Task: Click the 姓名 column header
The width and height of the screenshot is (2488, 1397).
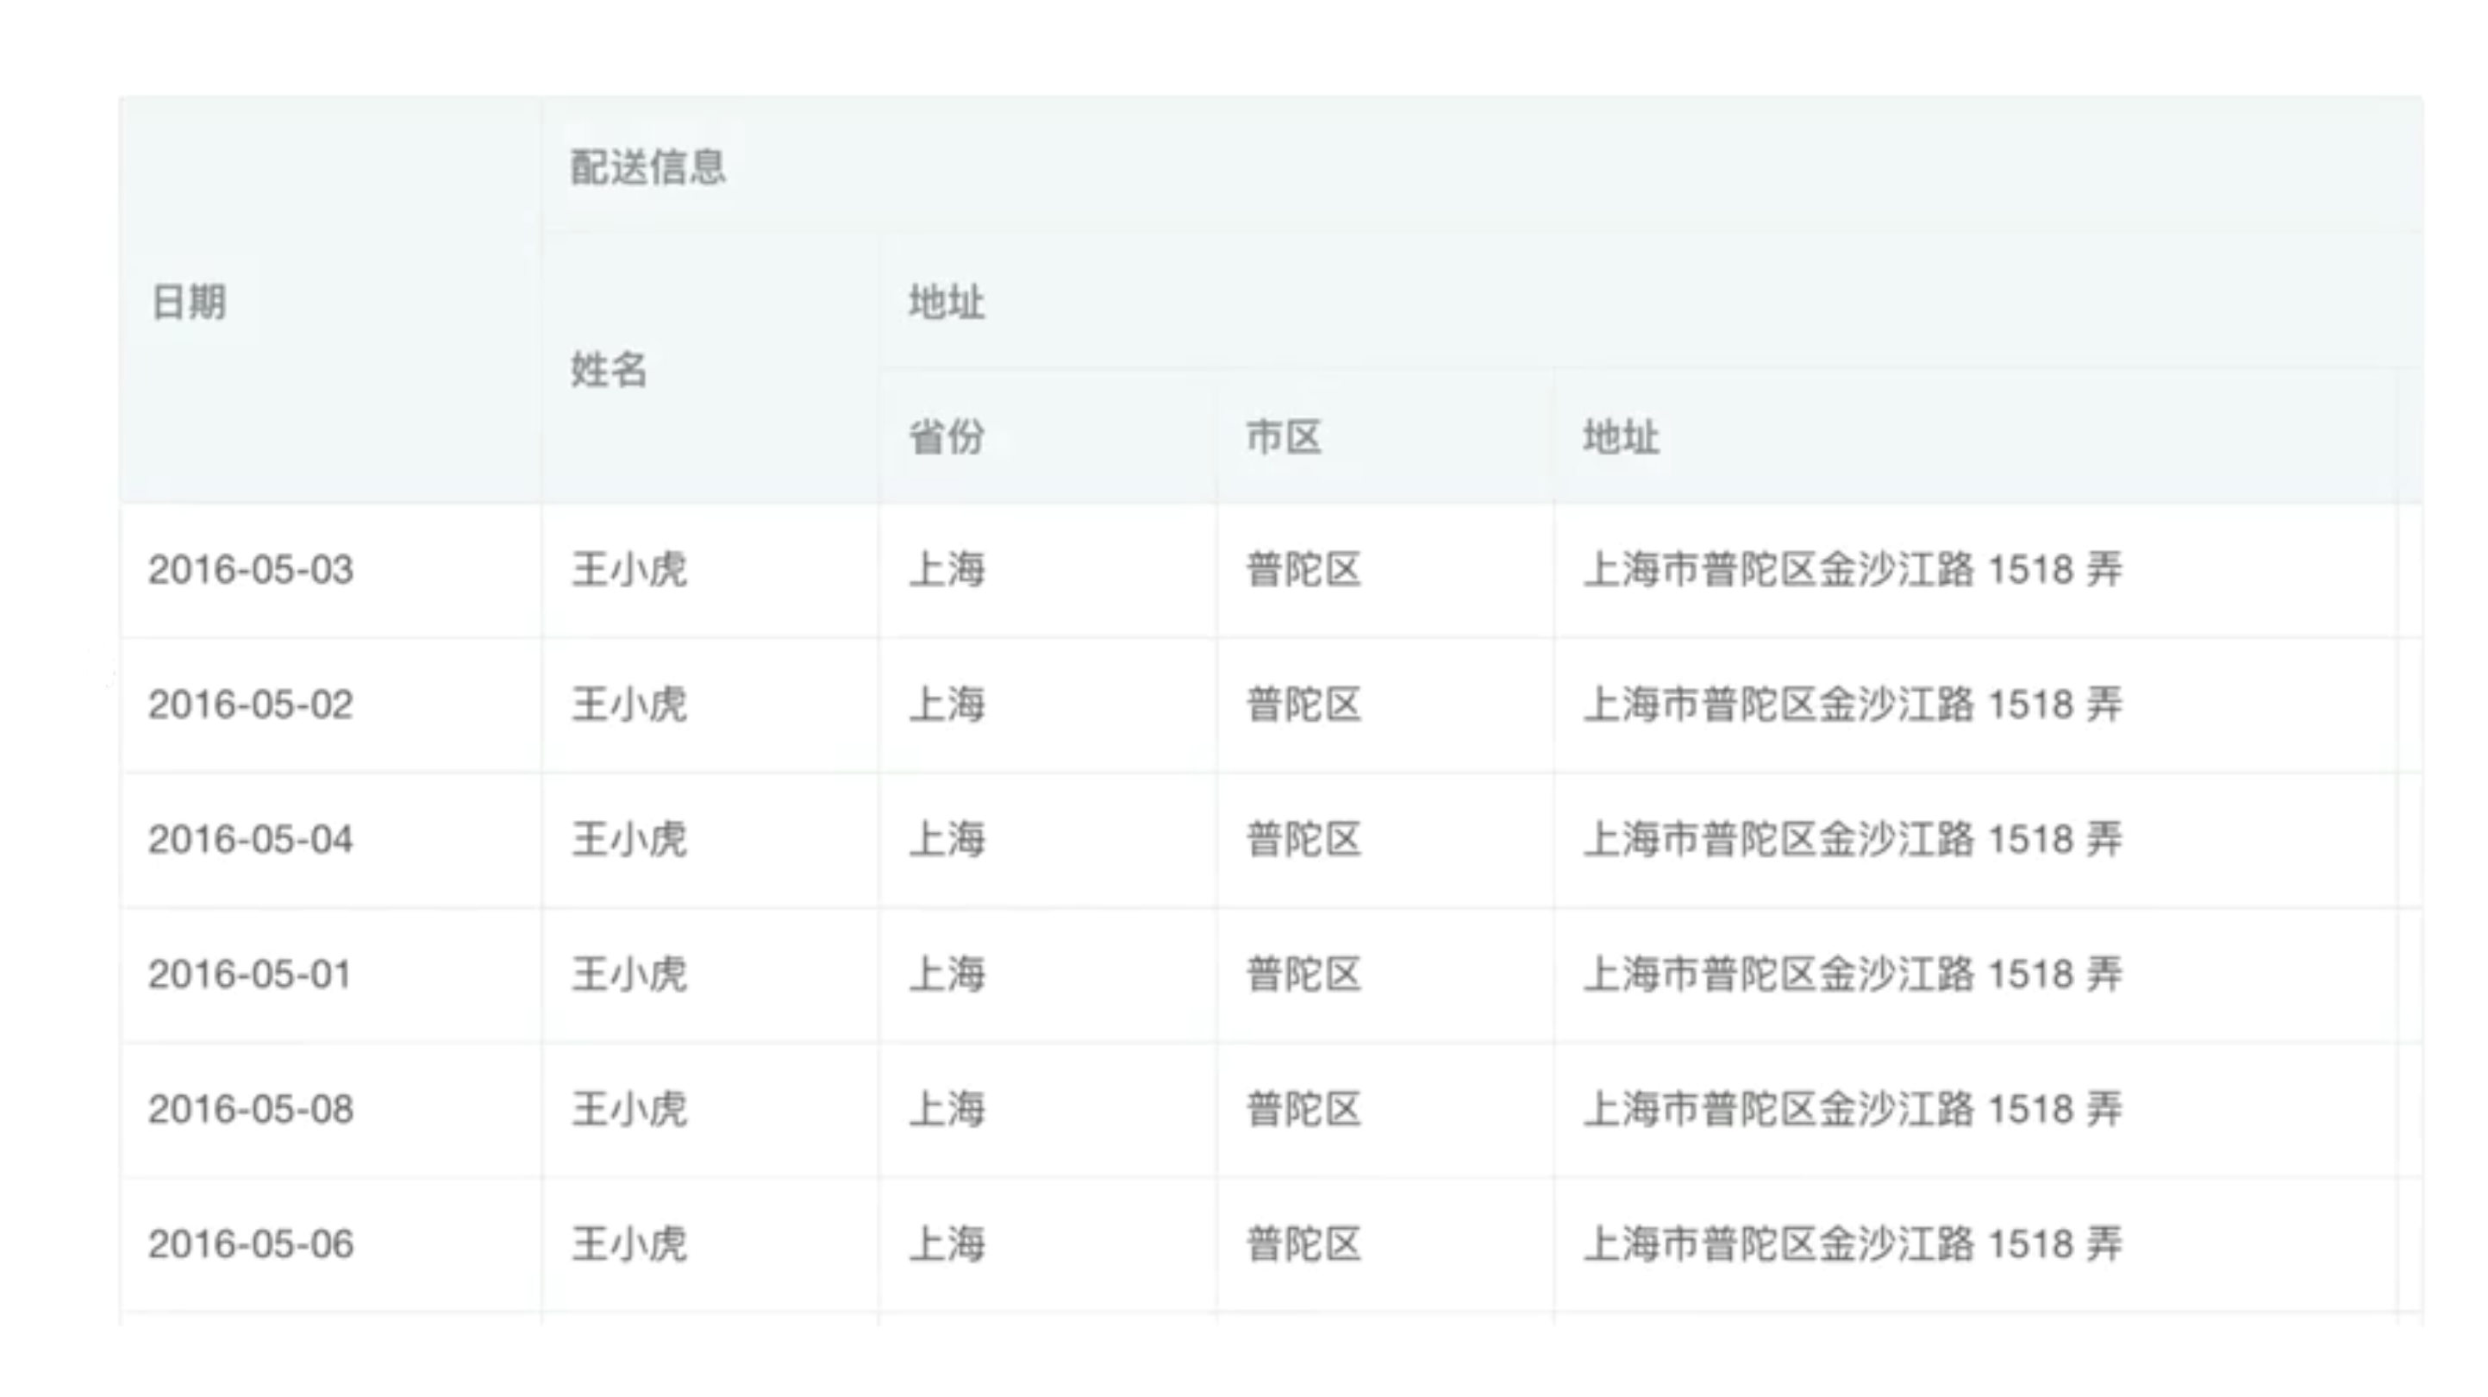Action: [609, 369]
